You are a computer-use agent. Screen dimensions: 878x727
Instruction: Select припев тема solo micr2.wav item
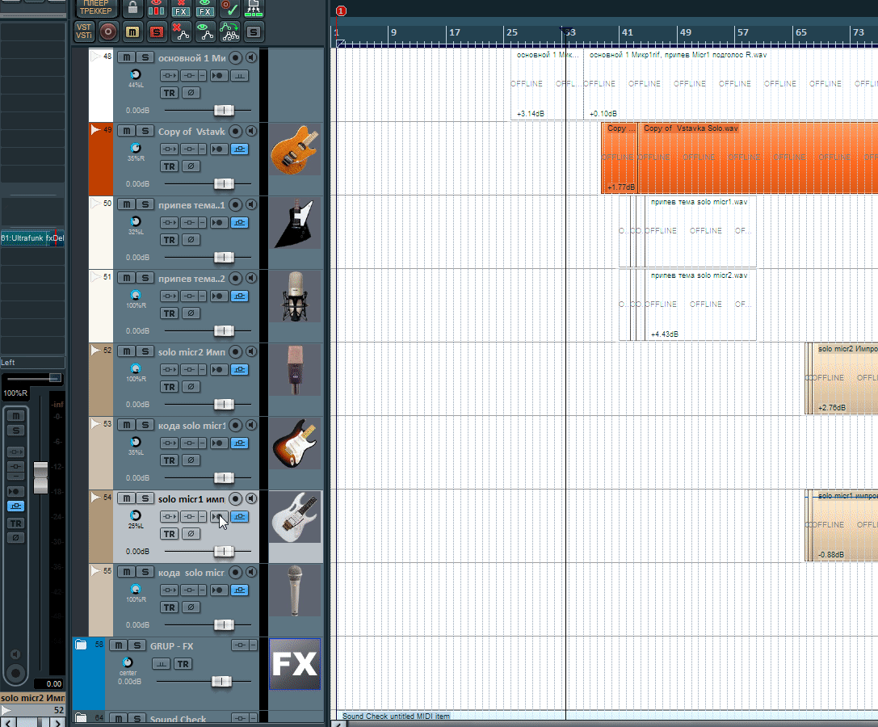click(x=700, y=305)
